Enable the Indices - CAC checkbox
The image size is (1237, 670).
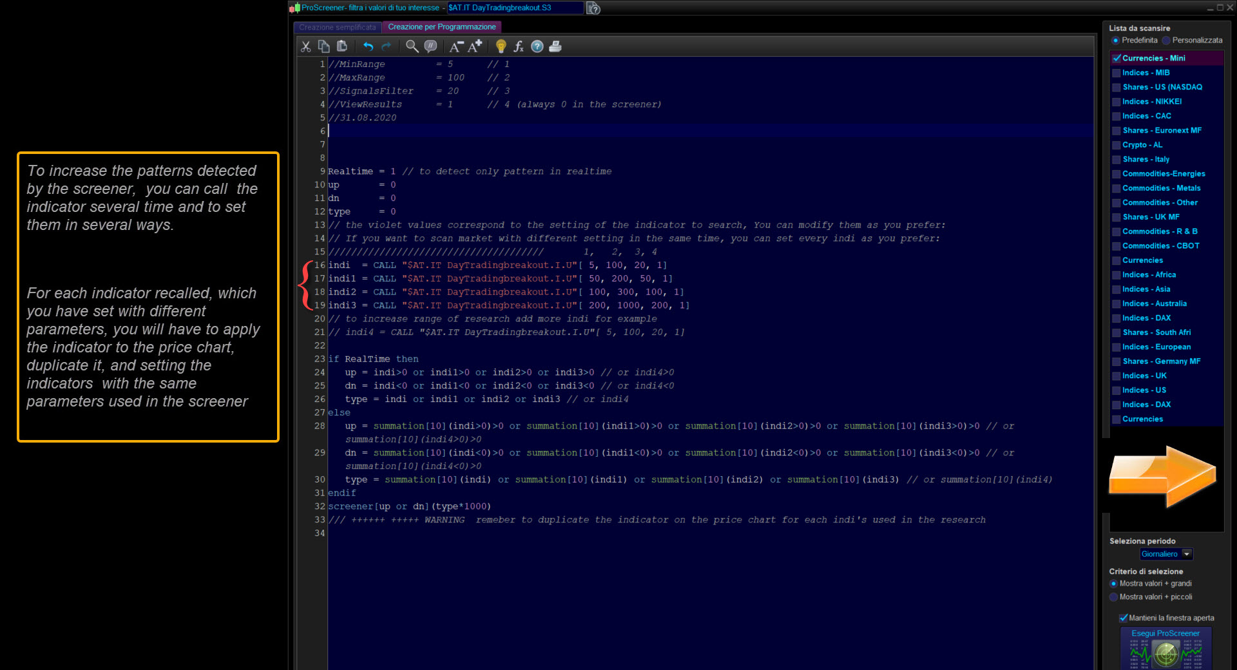click(1117, 116)
